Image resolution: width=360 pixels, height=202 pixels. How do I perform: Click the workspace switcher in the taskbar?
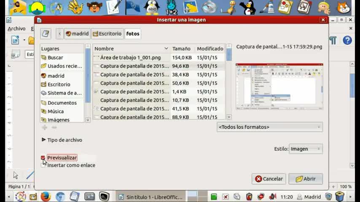click(197, 197)
